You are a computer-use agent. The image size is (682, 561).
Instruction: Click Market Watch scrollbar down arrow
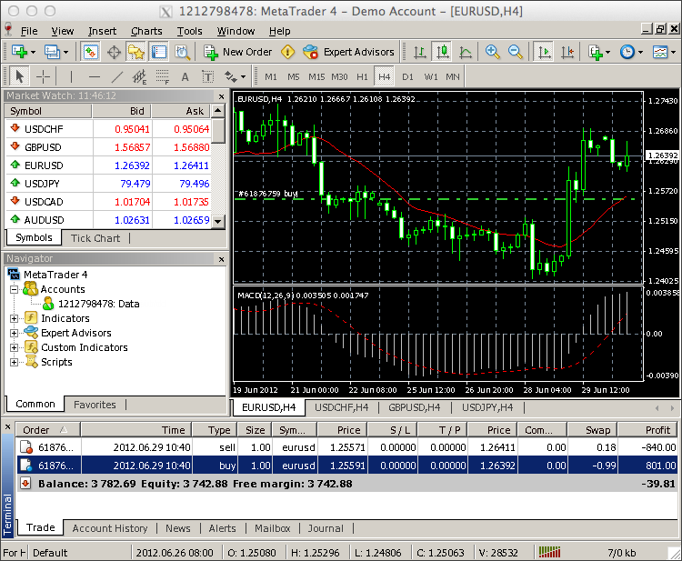218,221
